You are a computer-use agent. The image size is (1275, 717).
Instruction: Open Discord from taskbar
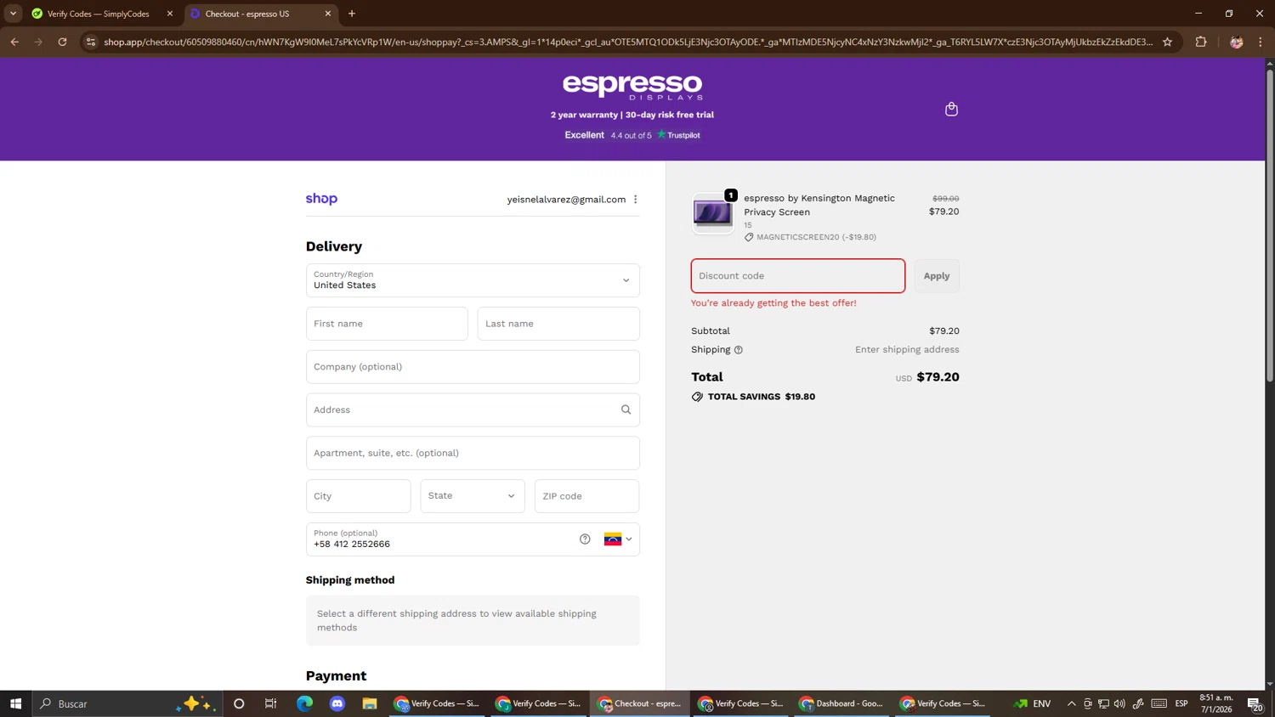click(x=337, y=703)
